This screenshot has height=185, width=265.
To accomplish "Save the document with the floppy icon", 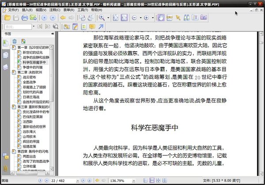I will (x=16, y=18).
